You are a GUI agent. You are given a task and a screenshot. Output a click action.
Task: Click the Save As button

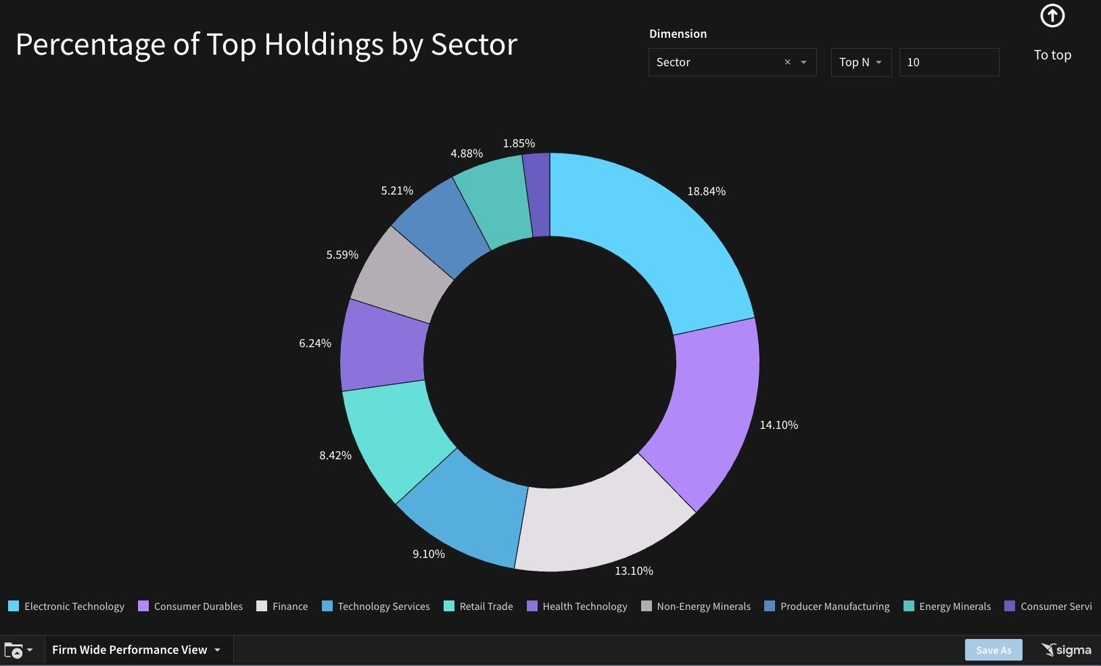(993, 650)
